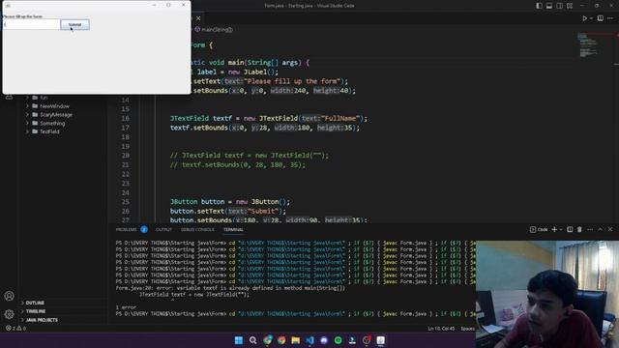Expand the Something folder chevron

27,123
